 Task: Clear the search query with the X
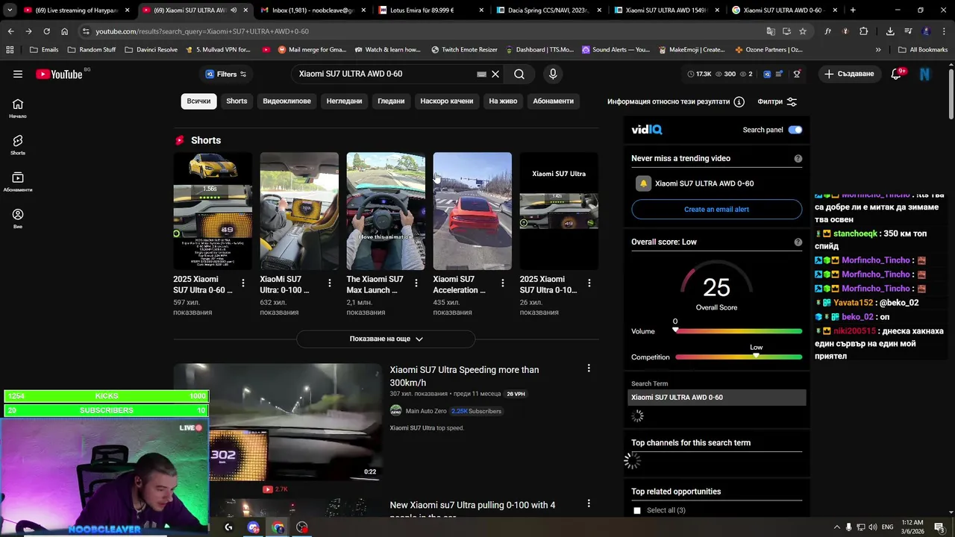click(495, 74)
